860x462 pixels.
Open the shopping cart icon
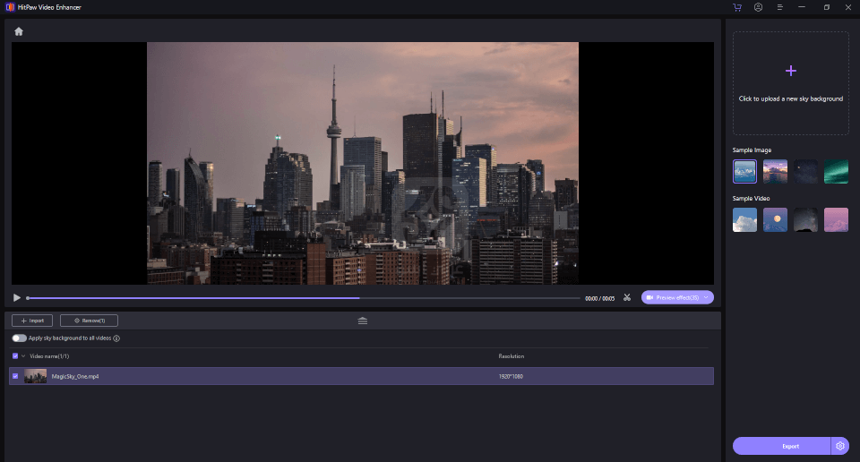coord(737,7)
